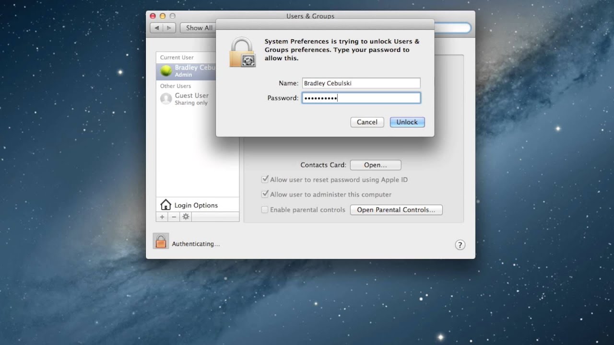Click the lock icon beside Authenticating
614x345 pixels.
coord(161,241)
